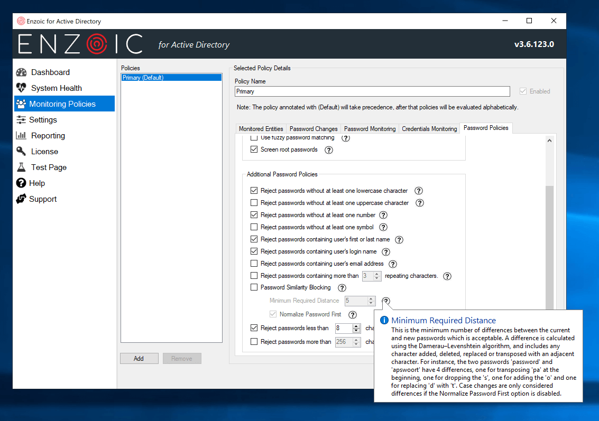Image resolution: width=599 pixels, height=421 pixels.
Task: Open the Credentials Monitoring tab
Action: pyautogui.click(x=429, y=129)
